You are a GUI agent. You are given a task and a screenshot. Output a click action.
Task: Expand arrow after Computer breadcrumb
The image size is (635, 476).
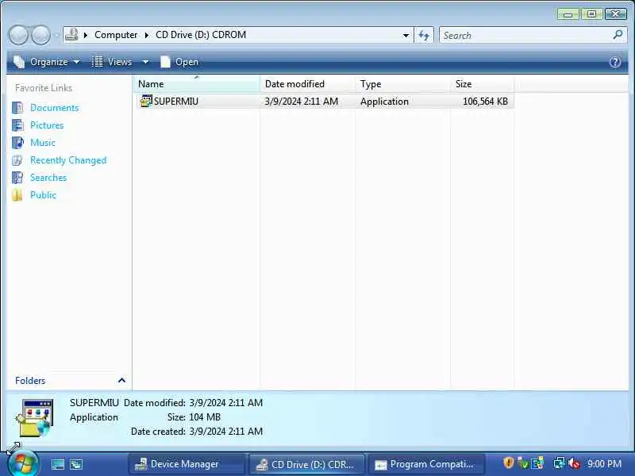point(147,35)
